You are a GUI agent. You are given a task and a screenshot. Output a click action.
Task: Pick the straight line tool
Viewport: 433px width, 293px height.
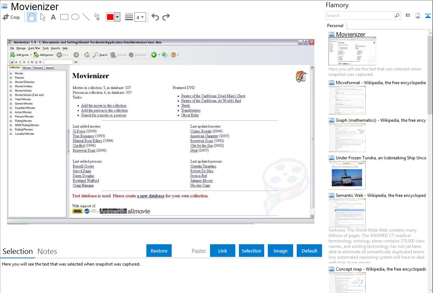[86, 17]
